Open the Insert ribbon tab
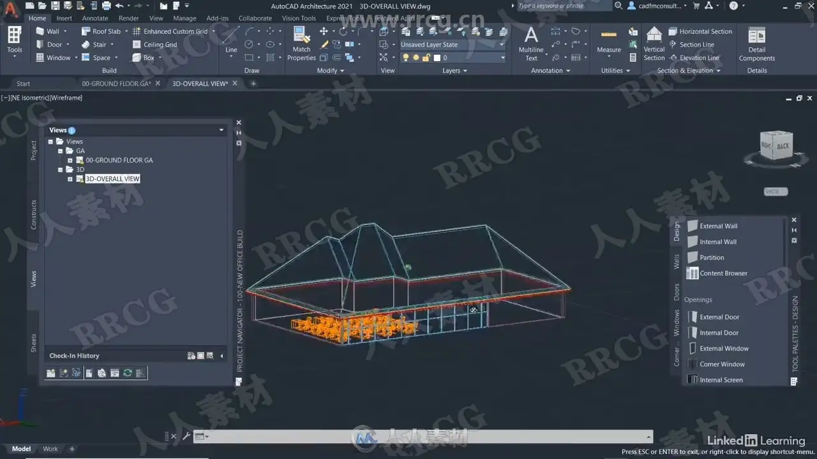817x459 pixels. coord(64,18)
